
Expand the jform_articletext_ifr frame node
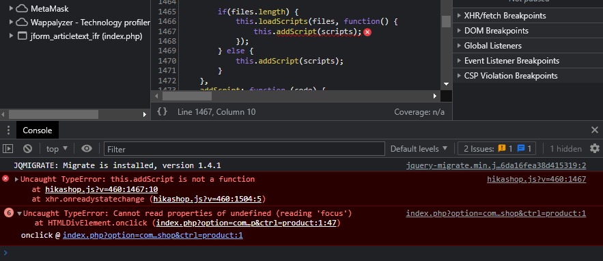tap(11, 36)
